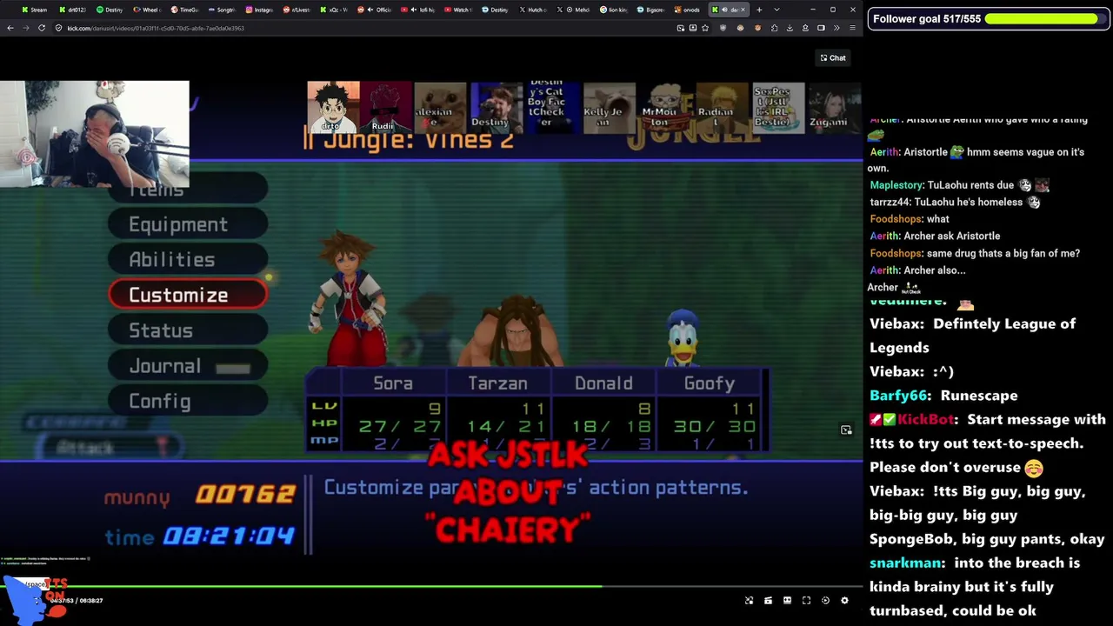The image size is (1113, 626).
Task: Open a new browser tab
Action: click(759, 10)
